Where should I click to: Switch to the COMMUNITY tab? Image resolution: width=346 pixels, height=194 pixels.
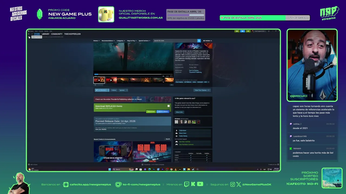[x=57, y=34]
